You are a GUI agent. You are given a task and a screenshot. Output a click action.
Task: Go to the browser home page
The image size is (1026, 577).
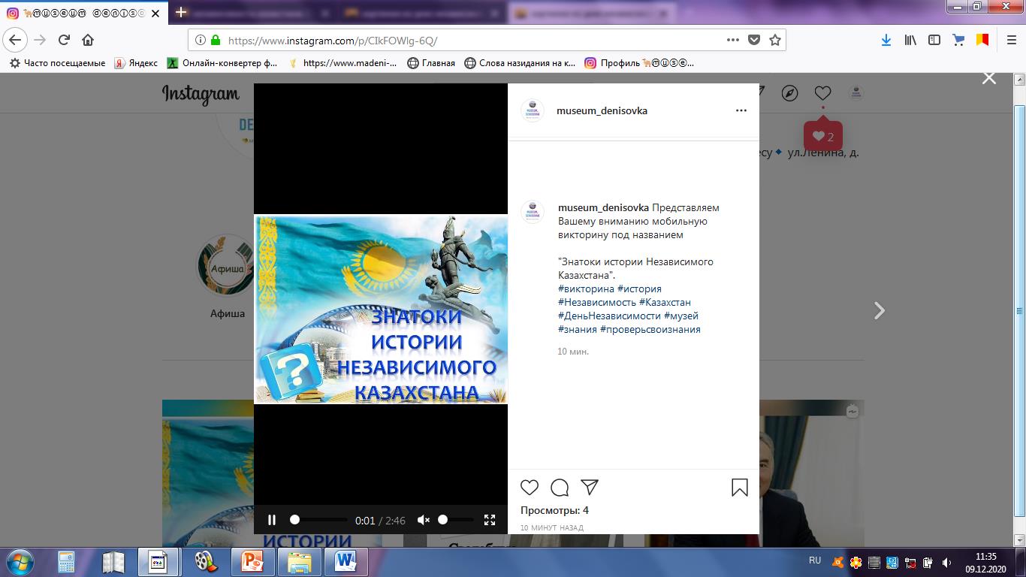(88, 40)
